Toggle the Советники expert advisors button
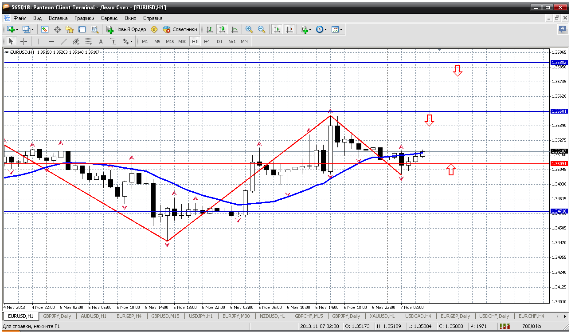Screen dimensions: 571x332 click(180, 29)
